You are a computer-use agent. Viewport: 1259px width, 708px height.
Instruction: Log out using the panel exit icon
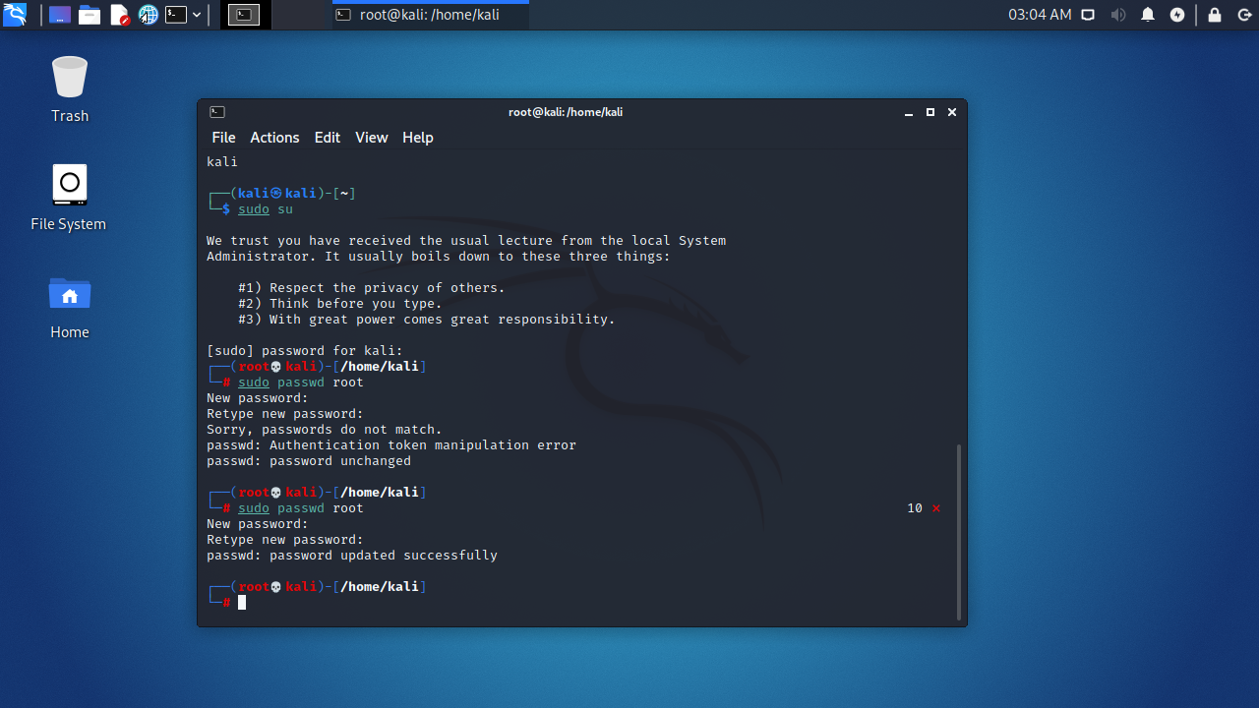[x=1244, y=15]
